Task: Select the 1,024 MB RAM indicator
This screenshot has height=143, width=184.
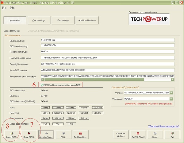Action: pos(98,108)
